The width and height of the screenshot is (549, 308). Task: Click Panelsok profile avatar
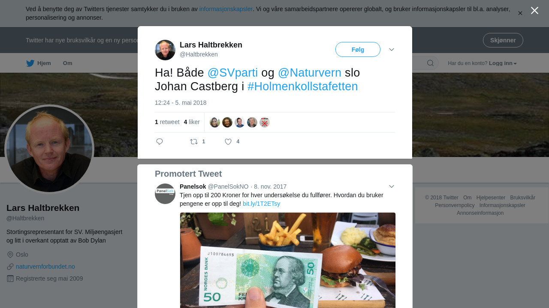[165, 194]
